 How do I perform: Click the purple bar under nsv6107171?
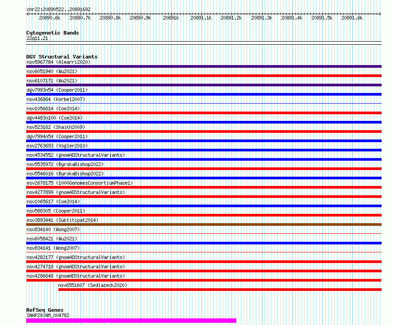pyautogui.click(x=204, y=85)
